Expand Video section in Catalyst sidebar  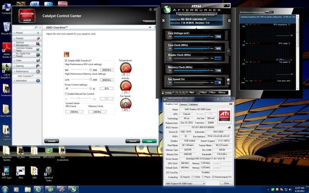[x=27, y=60]
